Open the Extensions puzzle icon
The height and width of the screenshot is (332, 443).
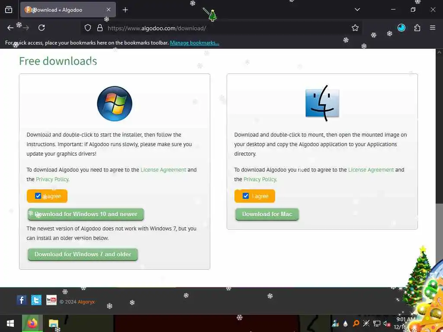(x=417, y=28)
